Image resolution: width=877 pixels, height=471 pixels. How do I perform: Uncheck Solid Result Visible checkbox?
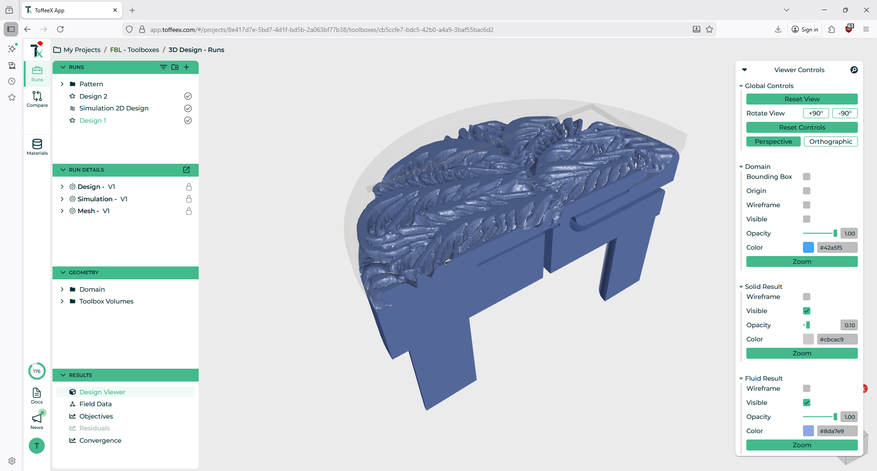coord(807,311)
